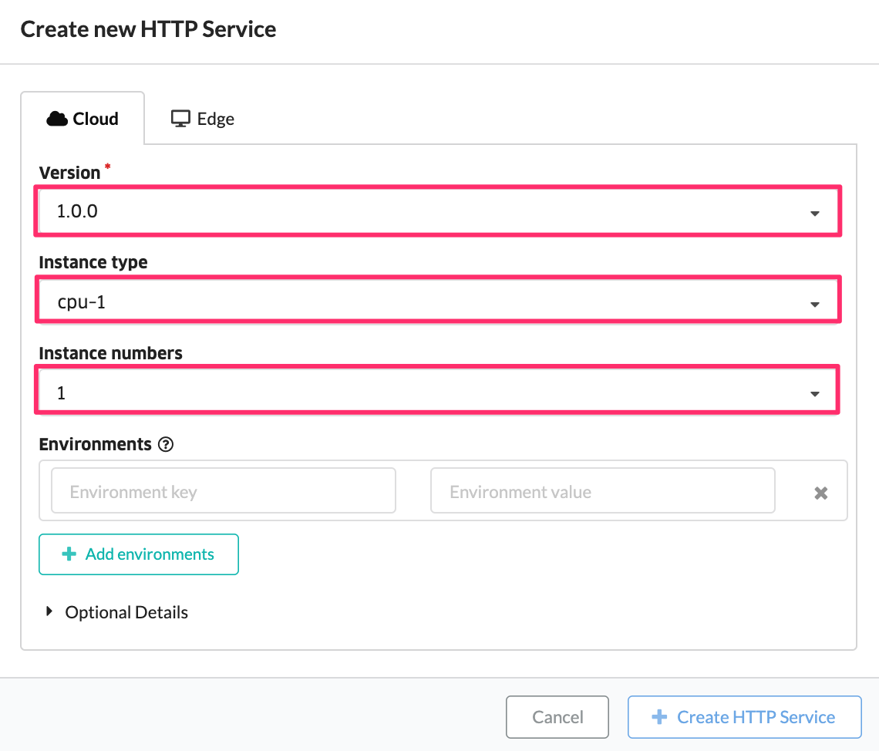Open the Instance type dropdown showing cpu-1

point(438,302)
